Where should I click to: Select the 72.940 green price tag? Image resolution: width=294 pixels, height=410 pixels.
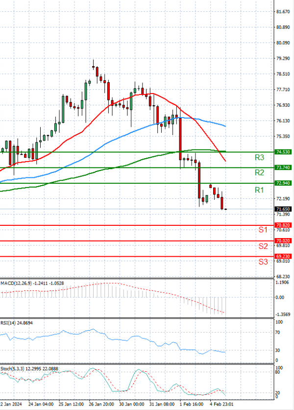click(x=283, y=183)
